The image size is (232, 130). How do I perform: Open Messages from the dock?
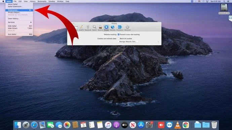[x=59, y=125]
